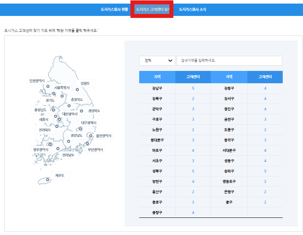
Task: Click the marker above 광주광역시 label
Action: coord(50,144)
